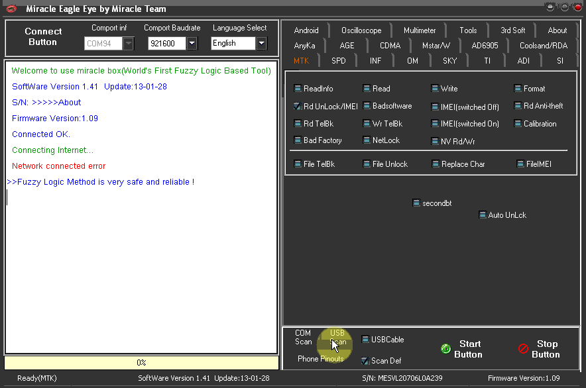Choose IMEI(switched Off) option
Viewport: 586px width, 388px height.
click(x=465, y=107)
